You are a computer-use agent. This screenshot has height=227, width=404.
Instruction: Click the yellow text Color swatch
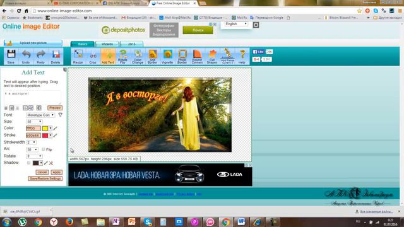(x=45, y=128)
